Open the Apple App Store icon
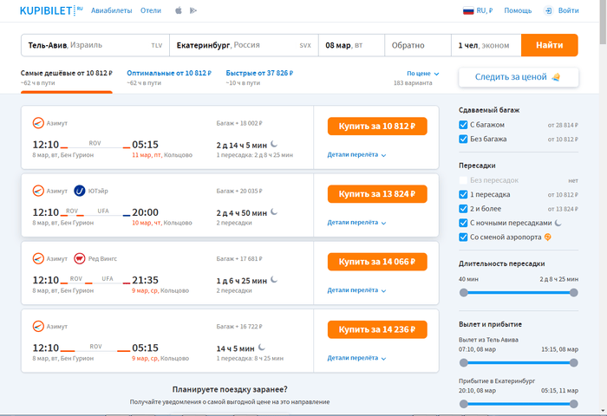This screenshot has width=607, height=416. coord(179,10)
